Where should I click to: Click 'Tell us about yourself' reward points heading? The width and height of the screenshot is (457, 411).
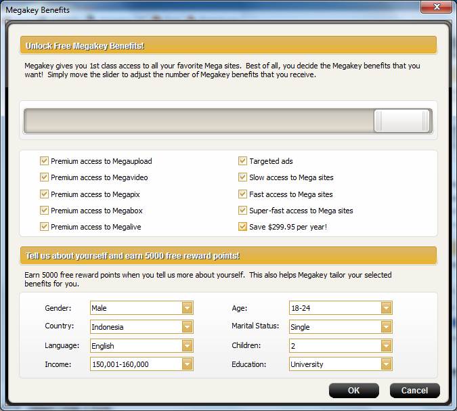click(133, 256)
